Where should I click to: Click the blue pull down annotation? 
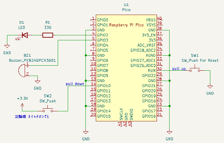(75, 84)
